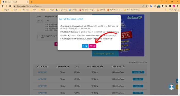Screen dimensions: 180x96
Task: Open the Work bookmark folder
Action: point(14,10)
